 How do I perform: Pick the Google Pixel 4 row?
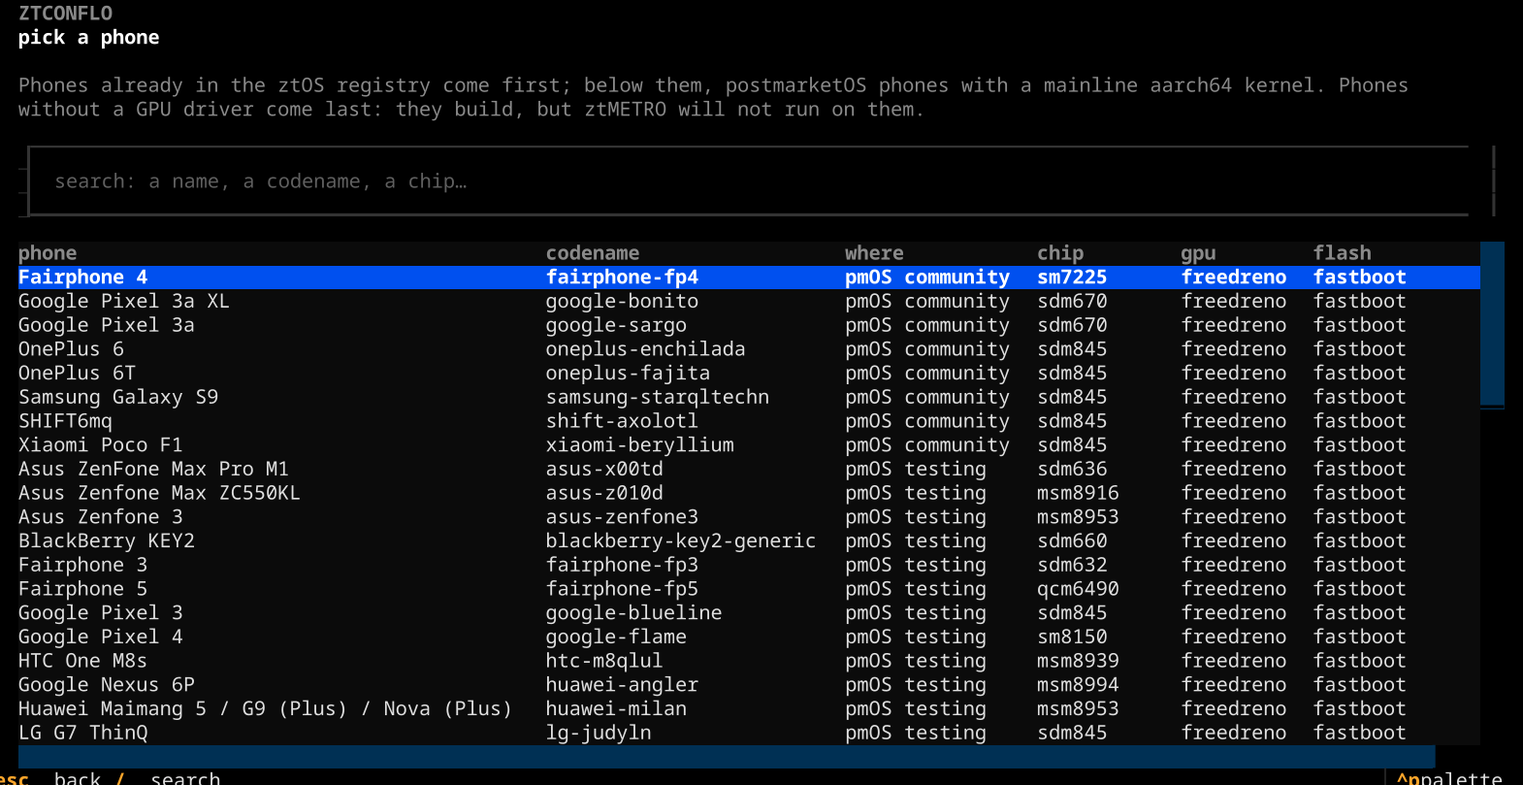point(749,637)
